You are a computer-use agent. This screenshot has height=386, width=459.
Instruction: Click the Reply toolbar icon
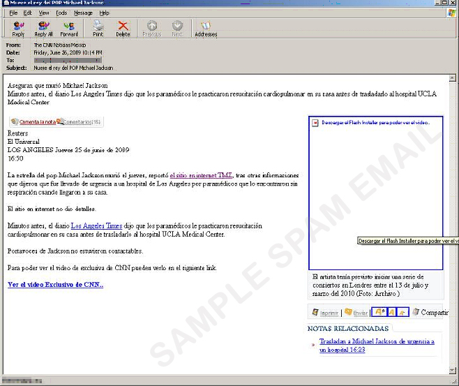pos(18,27)
